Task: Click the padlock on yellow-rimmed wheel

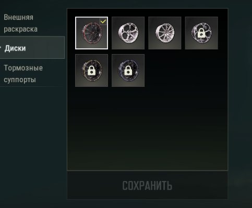Action: (91, 70)
